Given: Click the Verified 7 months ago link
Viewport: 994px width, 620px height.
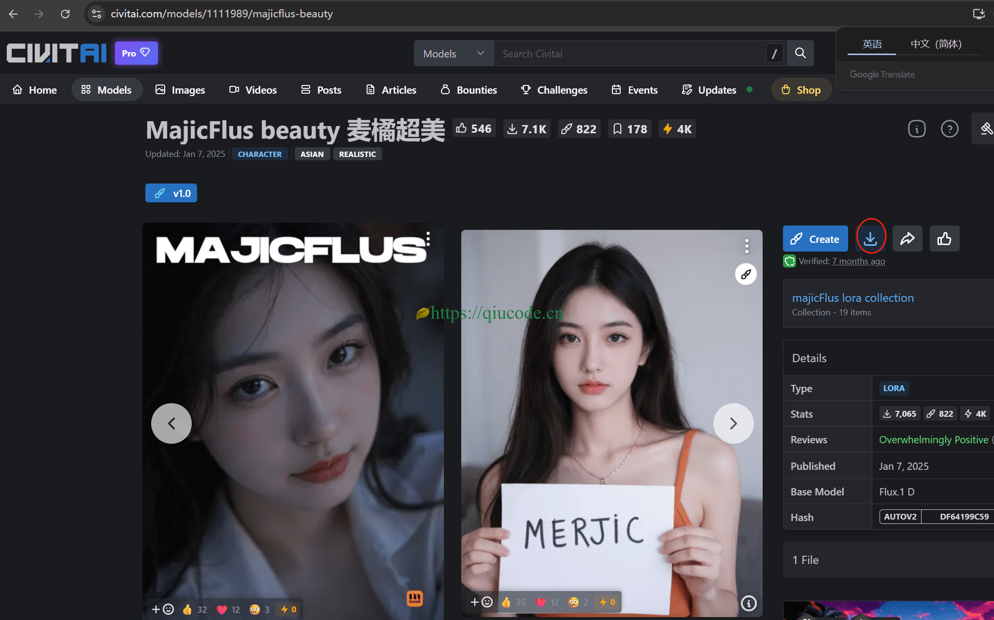Looking at the screenshot, I should (x=858, y=261).
